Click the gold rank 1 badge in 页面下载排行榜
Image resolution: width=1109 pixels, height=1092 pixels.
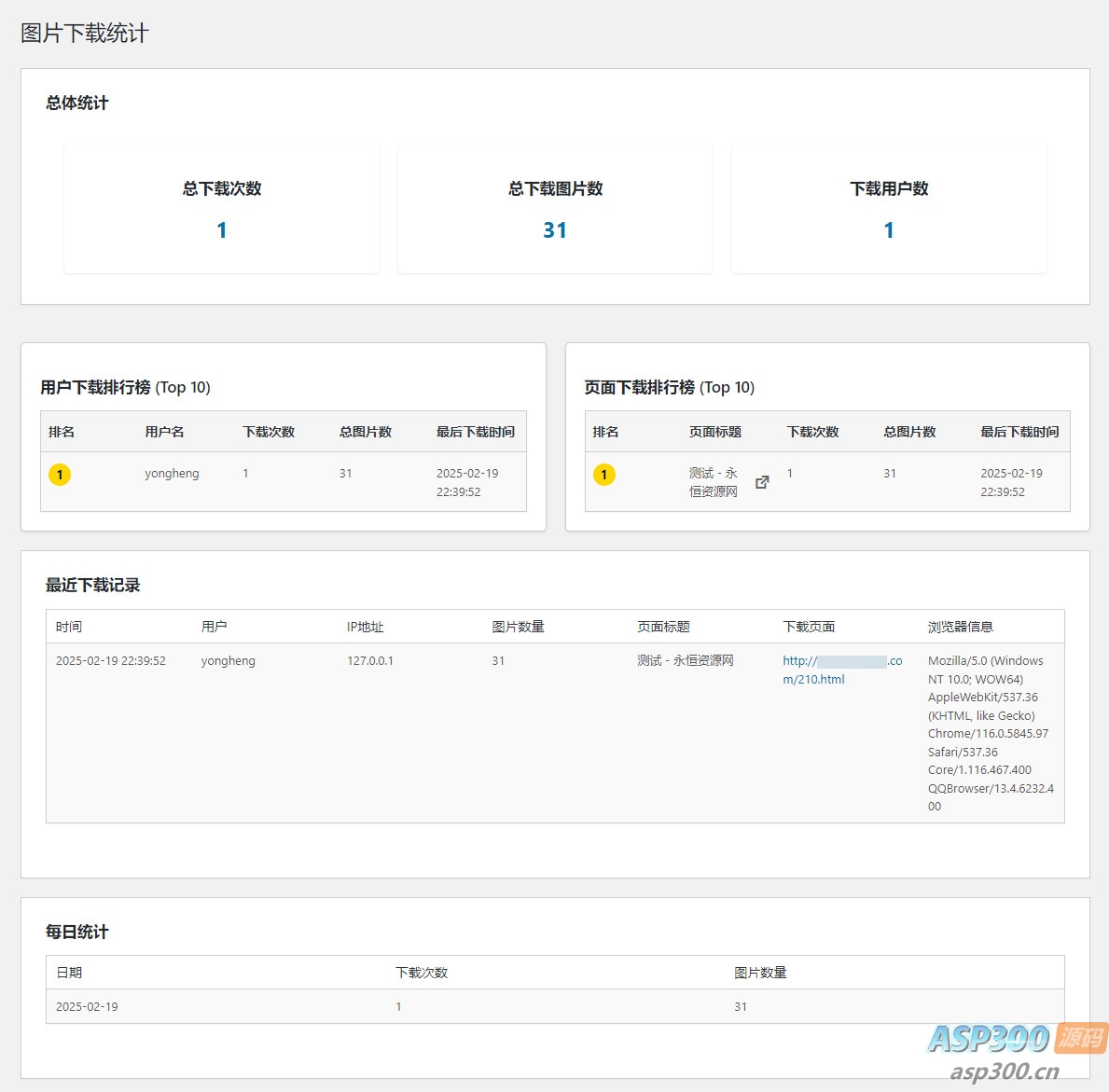(604, 475)
